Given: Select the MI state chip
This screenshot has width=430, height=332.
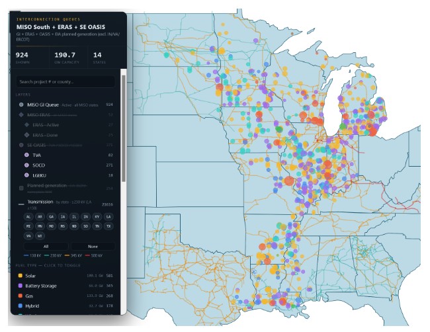Looking at the screenshot, I should pyautogui.click(x=28, y=226).
